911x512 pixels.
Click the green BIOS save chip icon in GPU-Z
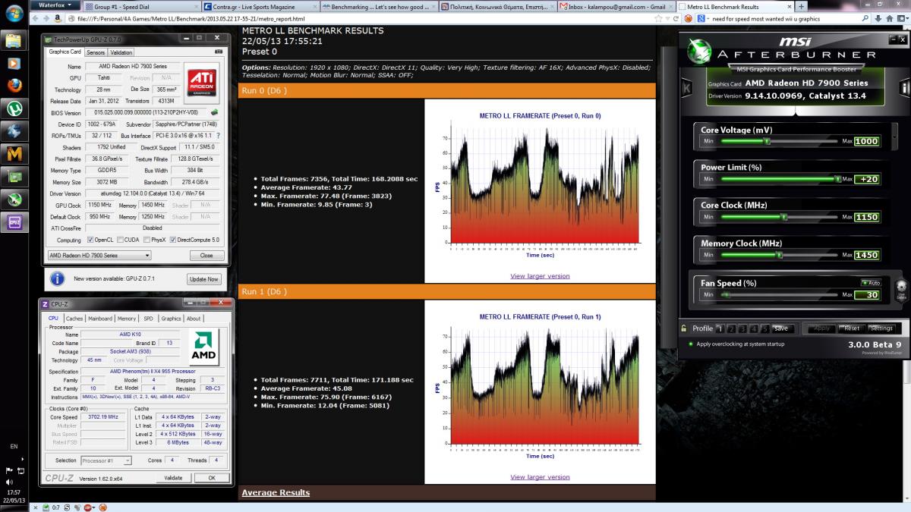(x=214, y=112)
